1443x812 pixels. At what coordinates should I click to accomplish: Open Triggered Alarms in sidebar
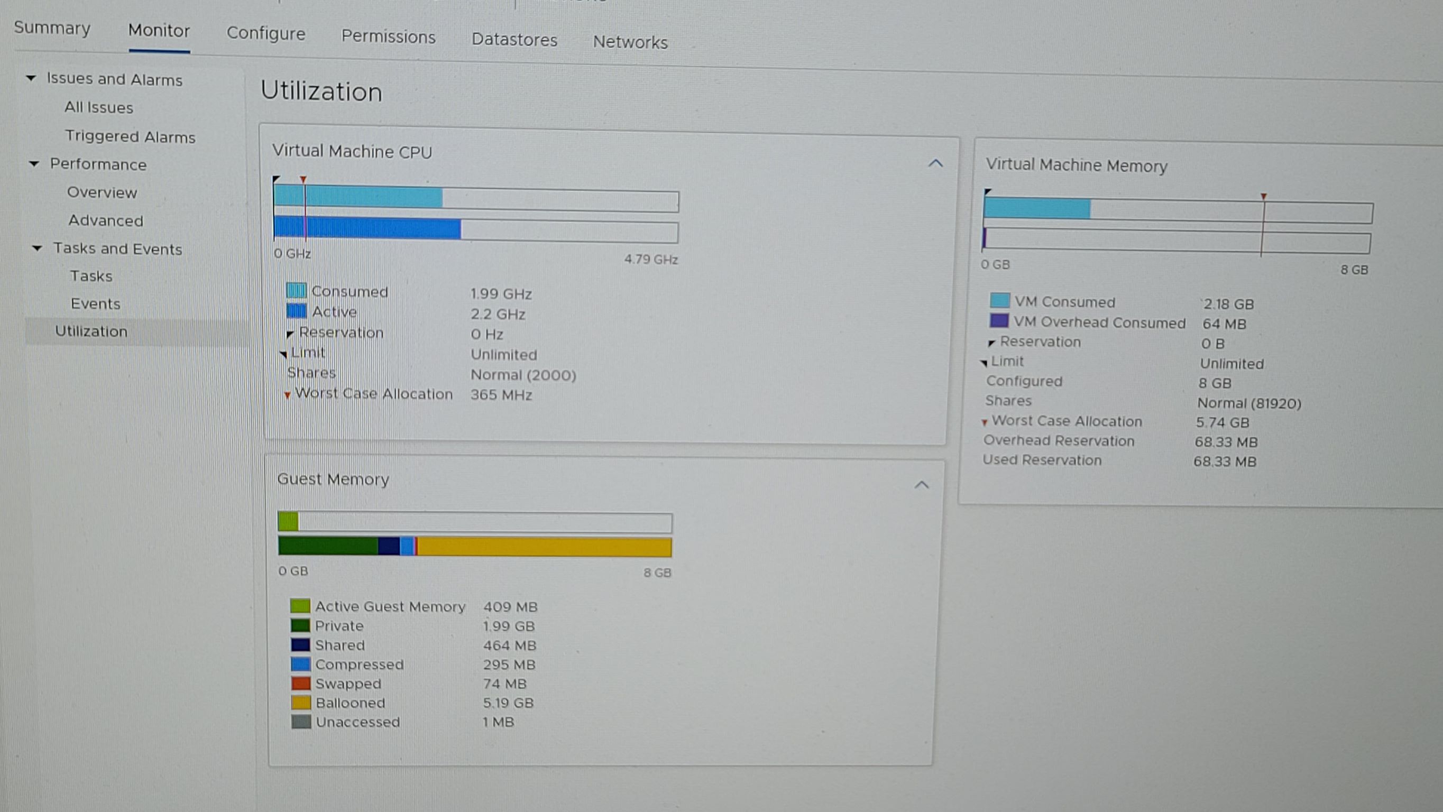130,136
